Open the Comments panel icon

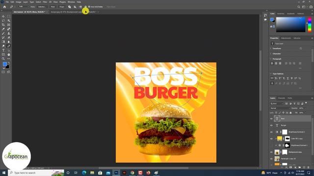click(x=265, y=20)
